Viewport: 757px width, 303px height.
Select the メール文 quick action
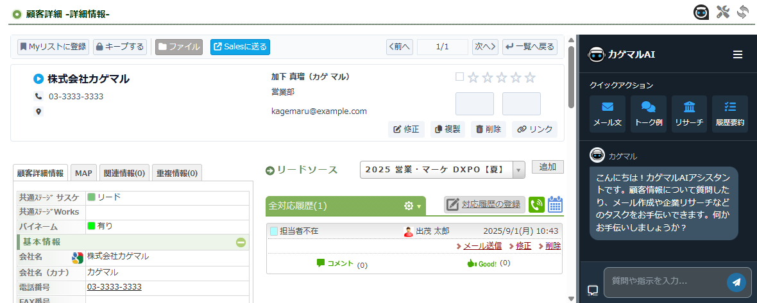pyautogui.click(x=607, y=113)
